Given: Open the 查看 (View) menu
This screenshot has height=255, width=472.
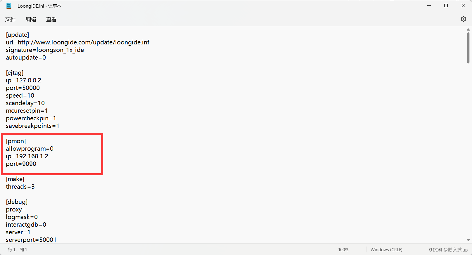Looking at the screenshot, I should click(51, 19).
